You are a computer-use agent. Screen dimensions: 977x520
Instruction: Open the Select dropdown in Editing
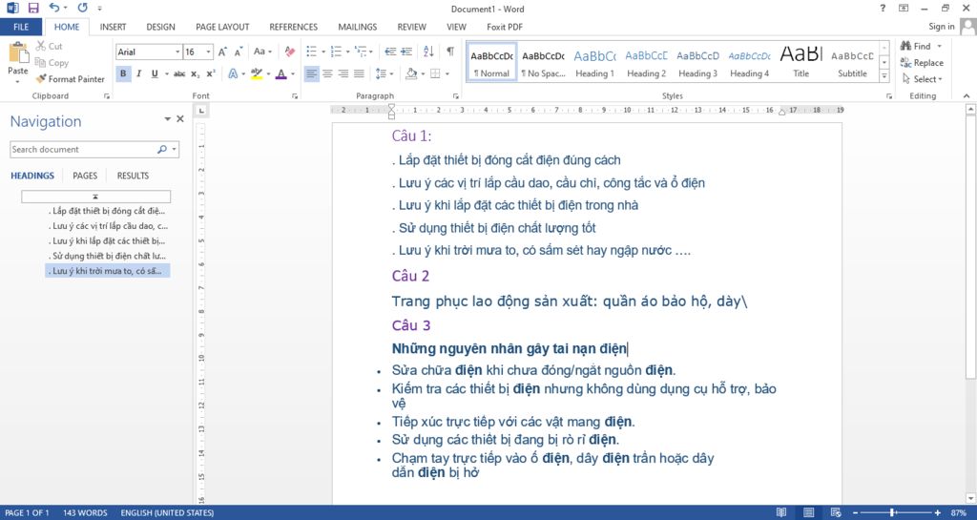pyautogui.click(x=923, y=79)
